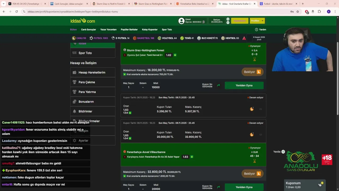Open Ayarlar settings sidebar item

[x=93, y=141]
